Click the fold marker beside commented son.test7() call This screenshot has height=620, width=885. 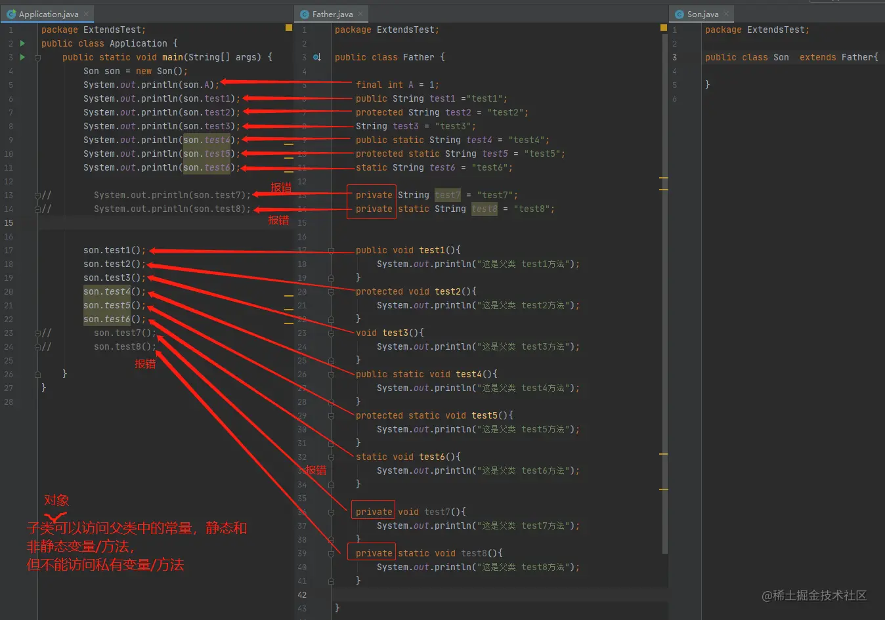coord(37,333)
